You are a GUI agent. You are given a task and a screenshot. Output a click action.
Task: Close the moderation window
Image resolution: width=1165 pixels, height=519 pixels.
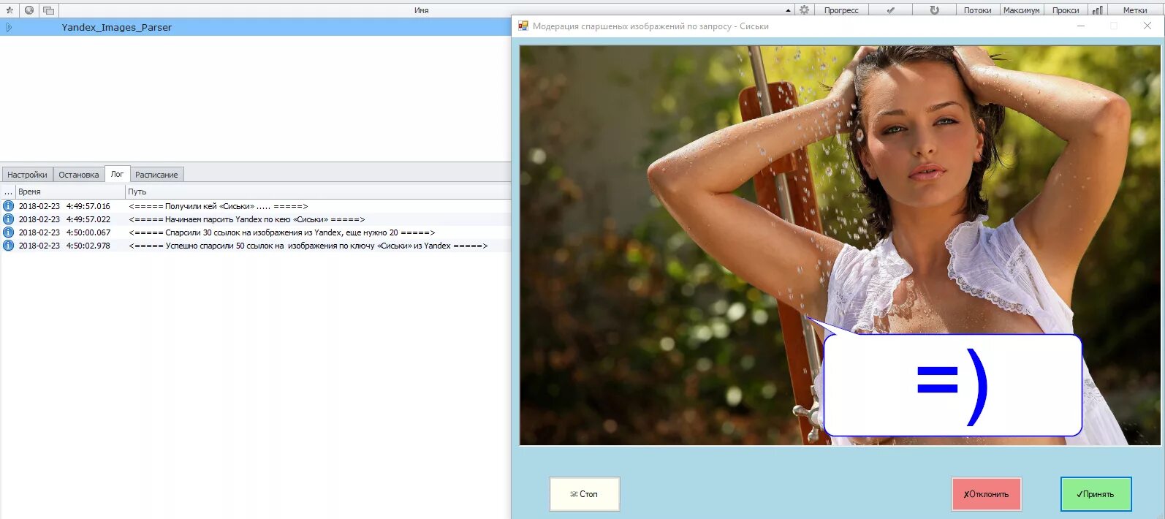coord(1147,26)
